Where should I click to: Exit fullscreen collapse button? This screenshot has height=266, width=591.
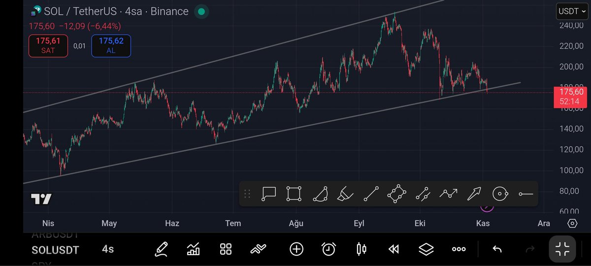click(x=562, y=249)
